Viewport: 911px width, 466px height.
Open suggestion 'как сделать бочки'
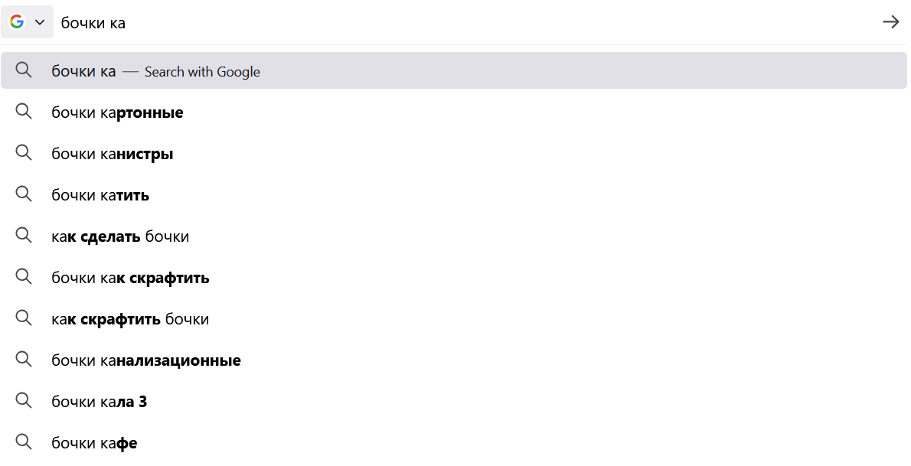click(120, 236)
